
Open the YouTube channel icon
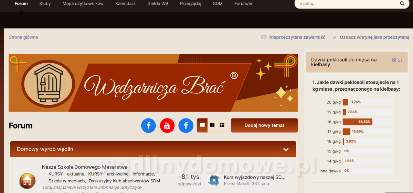click(x=167, y=125)
